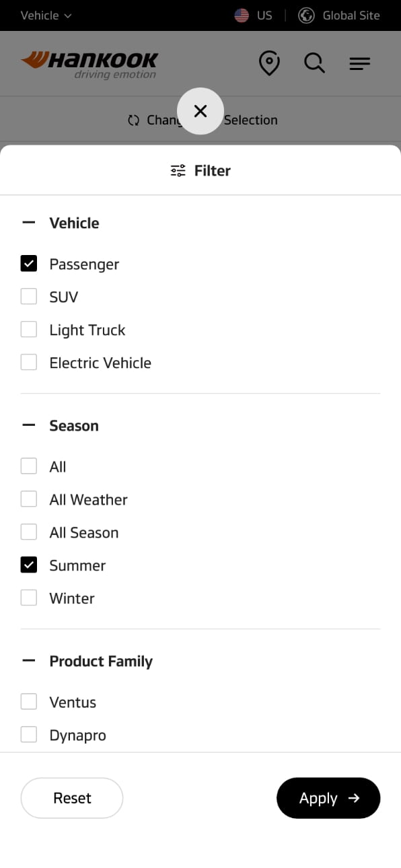Tick the Ventus product family checkbox
Screen dimensions: 401x868
pos(29,702)
